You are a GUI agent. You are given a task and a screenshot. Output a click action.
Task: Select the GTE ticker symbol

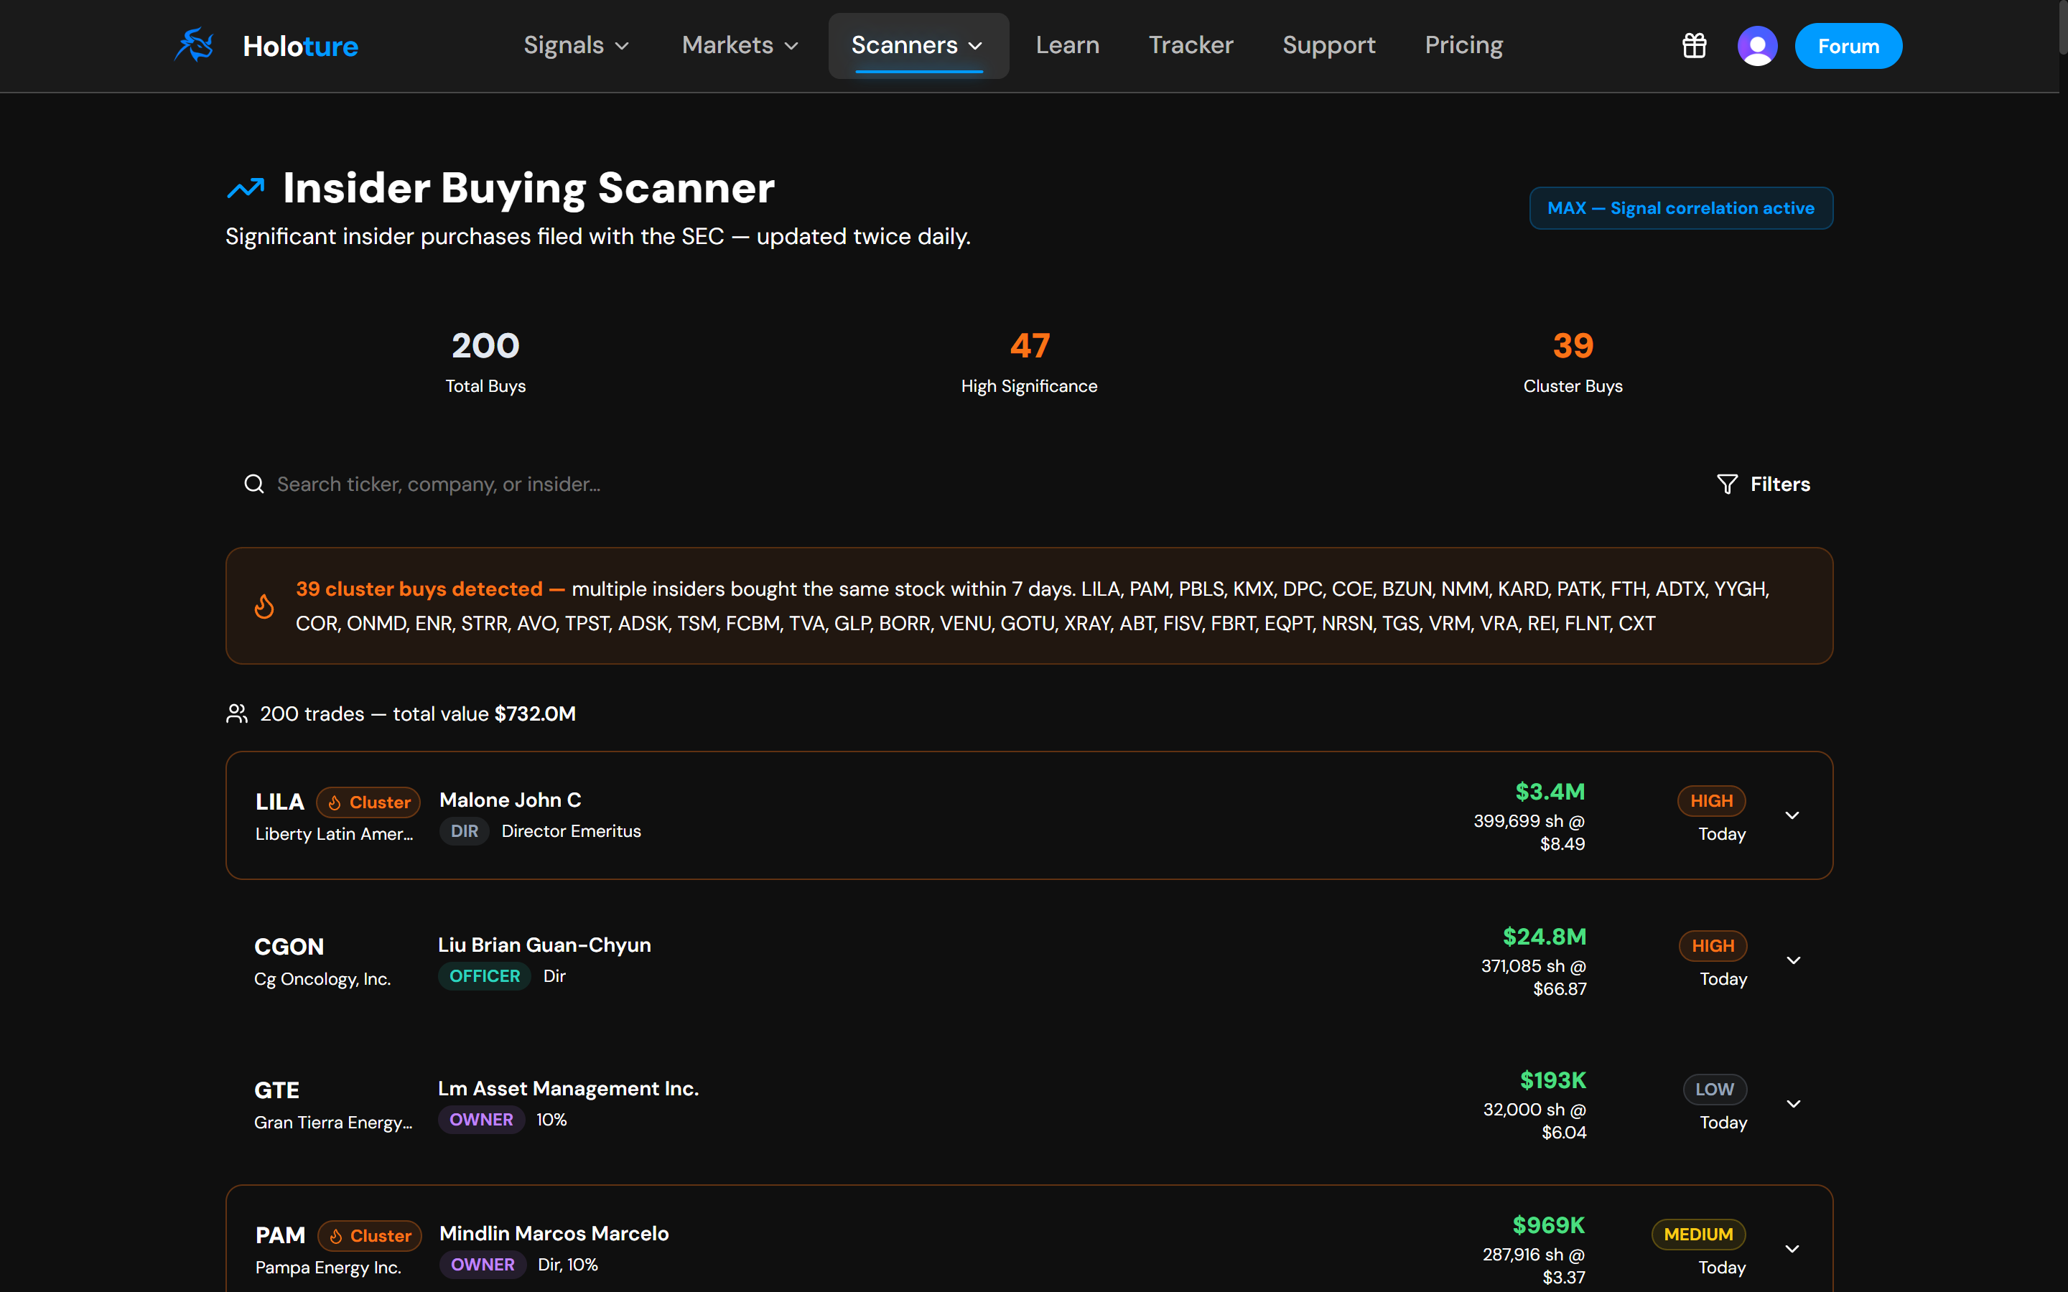[x=277, y=1090]
